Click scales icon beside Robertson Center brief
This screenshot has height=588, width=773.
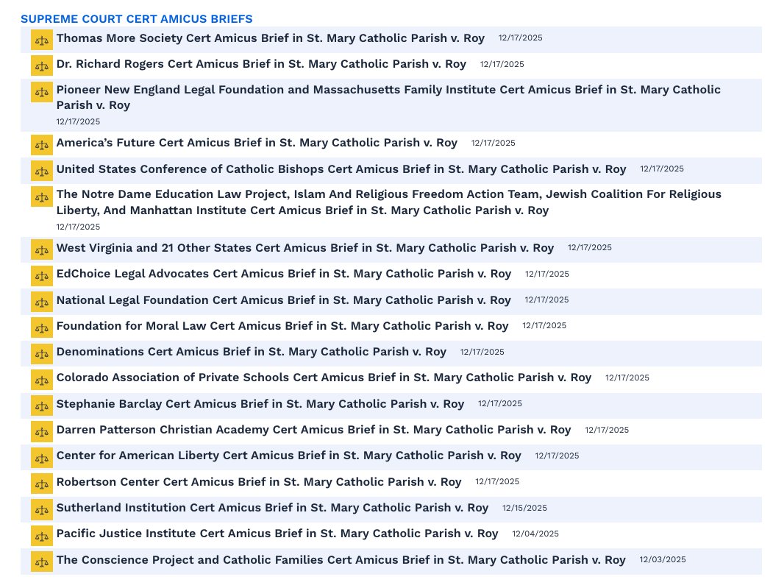[x=42, y=484]
